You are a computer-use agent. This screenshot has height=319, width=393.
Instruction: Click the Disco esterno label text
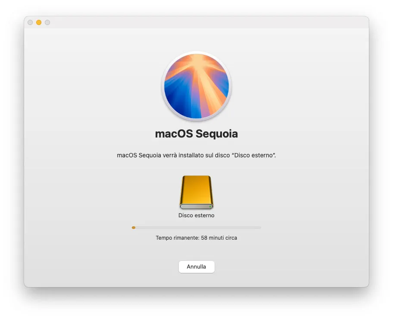(196, 215)
